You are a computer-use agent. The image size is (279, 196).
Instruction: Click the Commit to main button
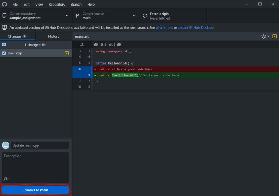click(x=36, y=190)
